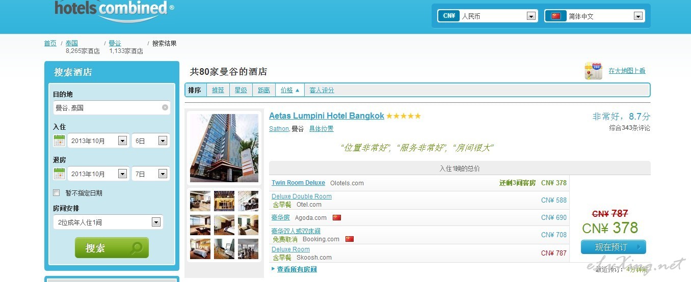This screenshot has height=282, width=691.
Task: Click the China flag next to Agoda.com
Action: pyautogui.click(x=337, y=217)
